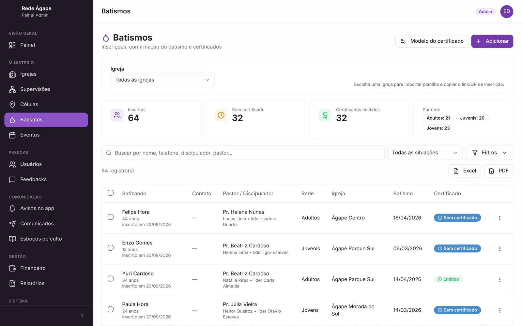Click the Emitido badge for Yuri Cardoso
The height and width of the screenshot is (326, 522).
pyautogui.click(x=448, y=279)
